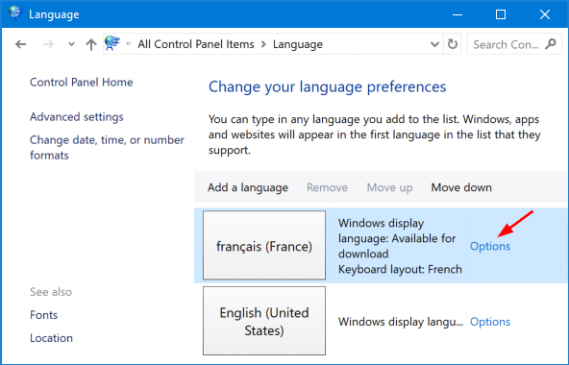Go up one level with up arrow
Image resolution: width=569 pixels, height=365 pixels.
click(91, 44)
